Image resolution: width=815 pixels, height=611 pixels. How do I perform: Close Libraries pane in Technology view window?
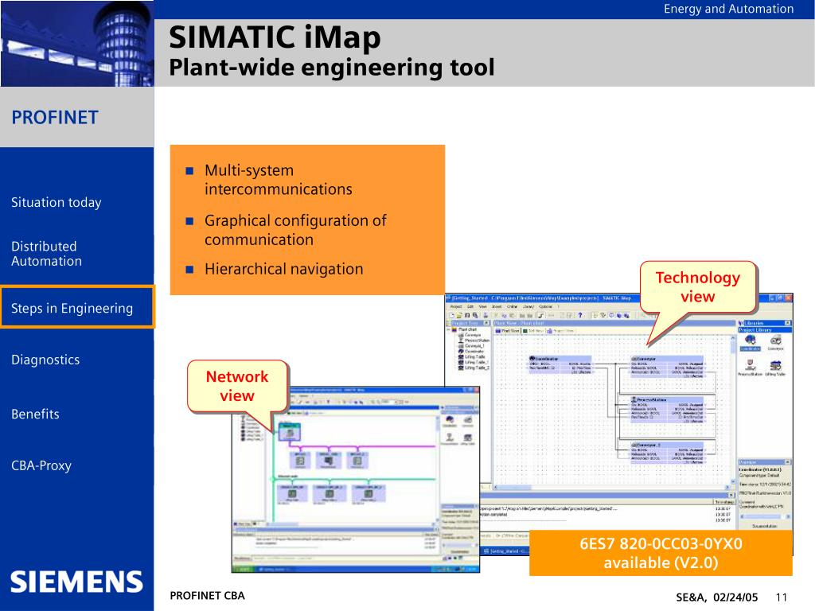pyautogui.click(x=787, y=323)
